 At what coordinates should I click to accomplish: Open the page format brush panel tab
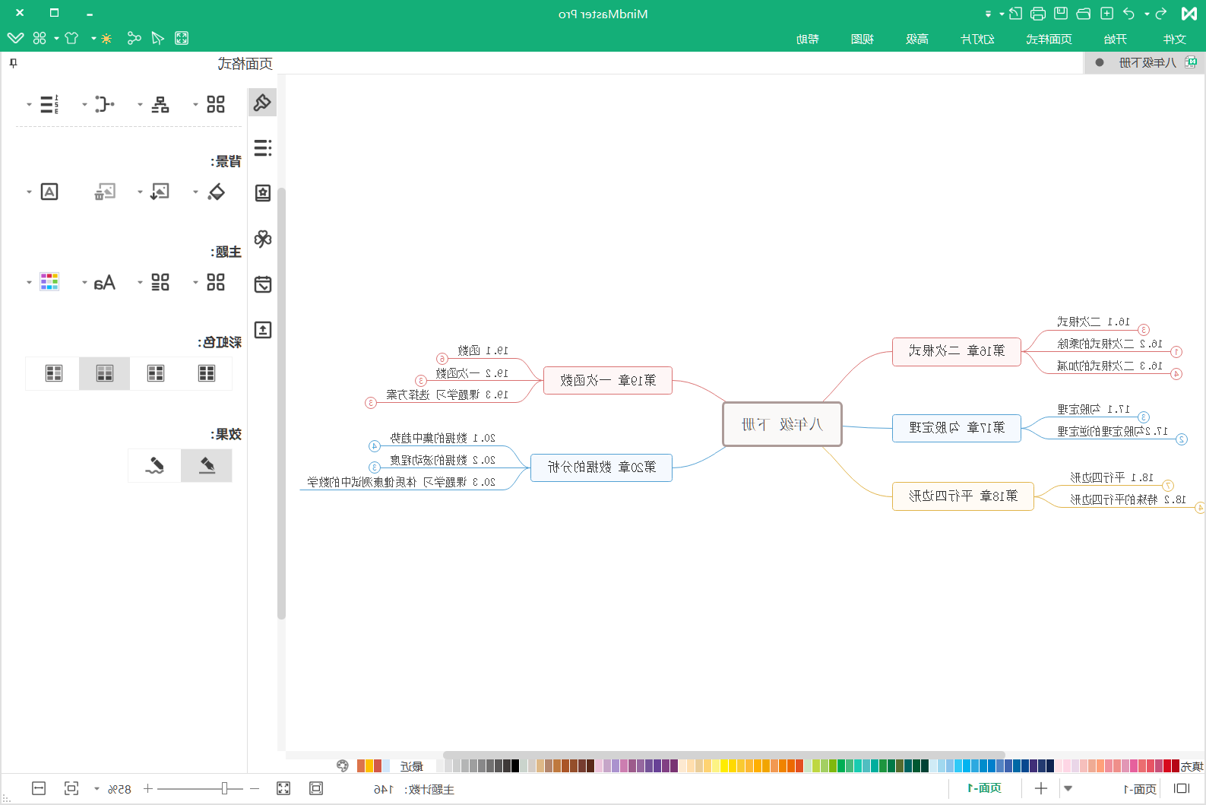pyautogui.click(x=262, y=102)
